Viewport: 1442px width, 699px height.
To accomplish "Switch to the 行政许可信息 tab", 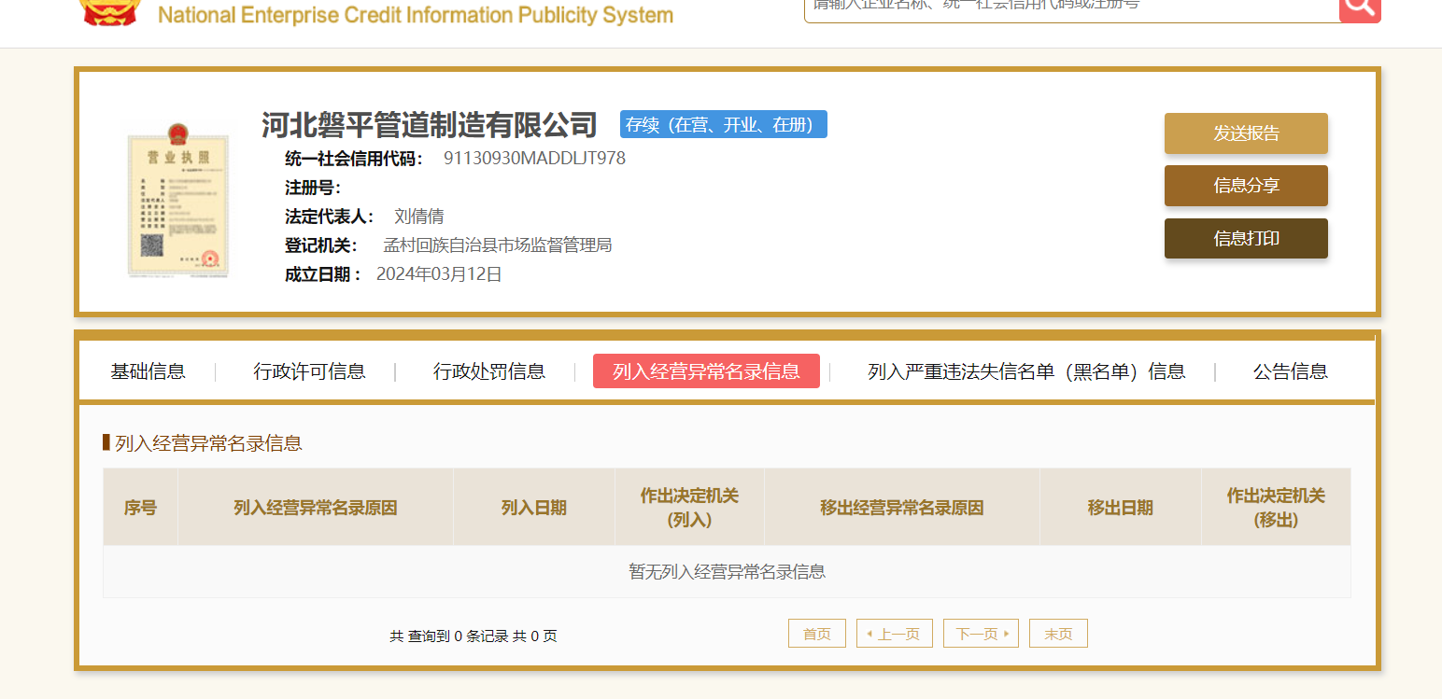I will tap(309, 371).
